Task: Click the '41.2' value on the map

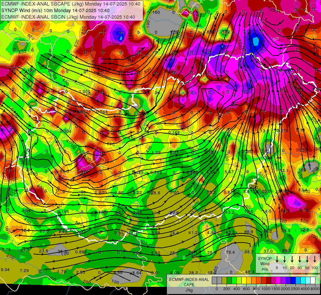Action: point(193,233)
